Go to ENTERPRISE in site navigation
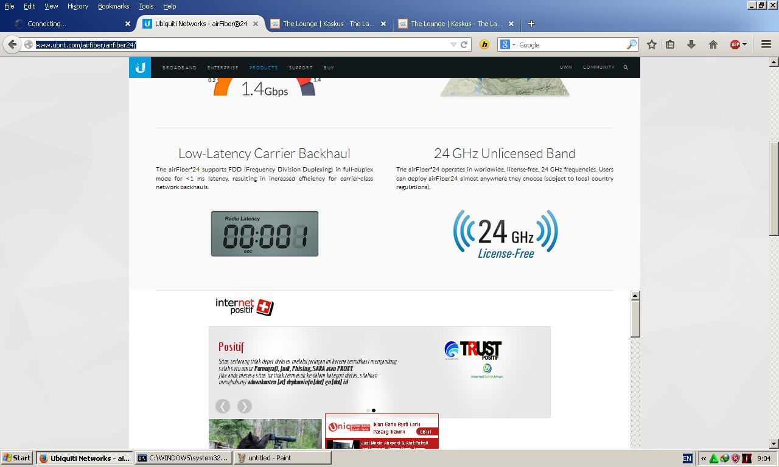 [223, 67]
